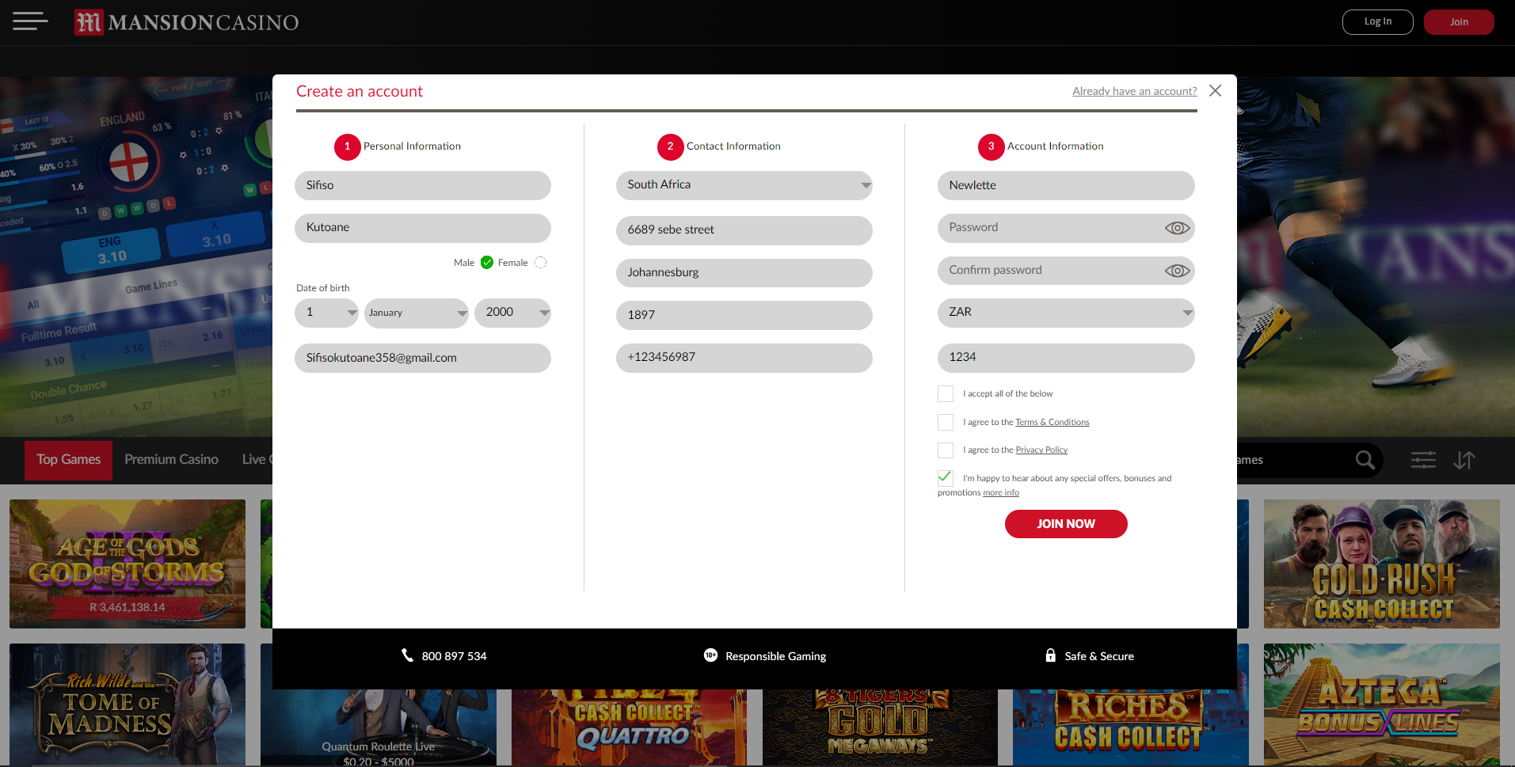This screenshot has height=767, width=1515.
Task: Click the Password input field
Action: (x=1066, y=228)
